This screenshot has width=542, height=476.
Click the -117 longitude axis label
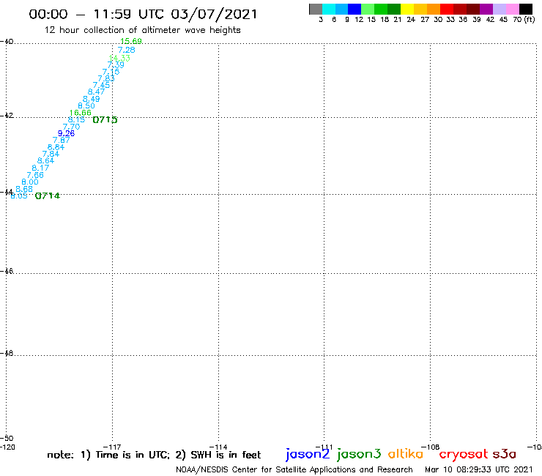pyautogui.click(x=112, y=447)
